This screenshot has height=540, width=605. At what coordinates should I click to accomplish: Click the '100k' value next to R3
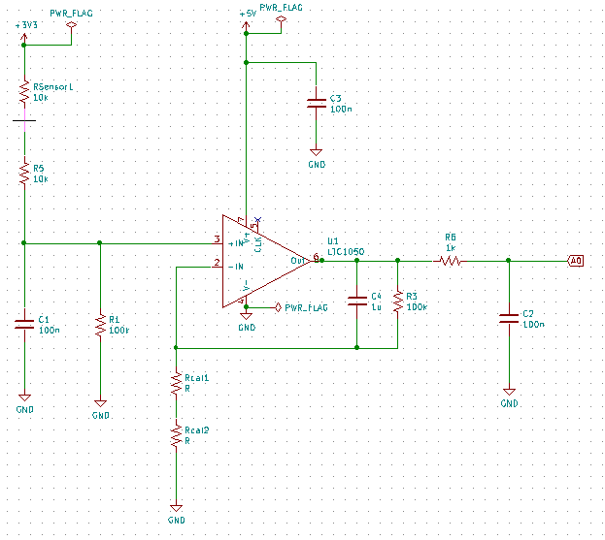[x=418, y=307]
